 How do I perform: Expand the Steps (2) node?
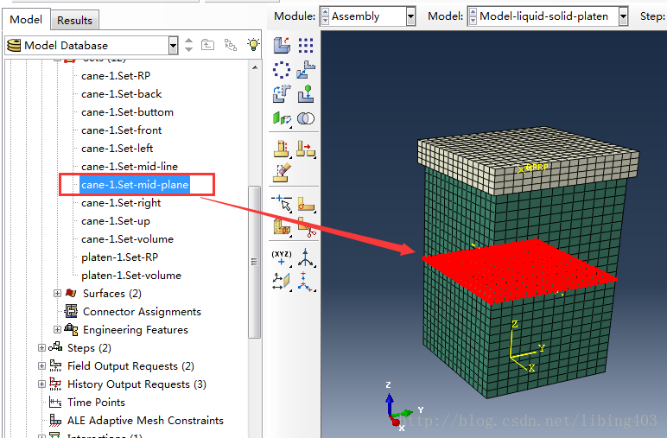pyautogui.click(x=41, y=348)
